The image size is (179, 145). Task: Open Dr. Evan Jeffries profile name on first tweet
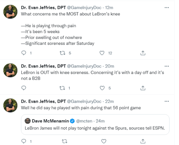(43, 8)
